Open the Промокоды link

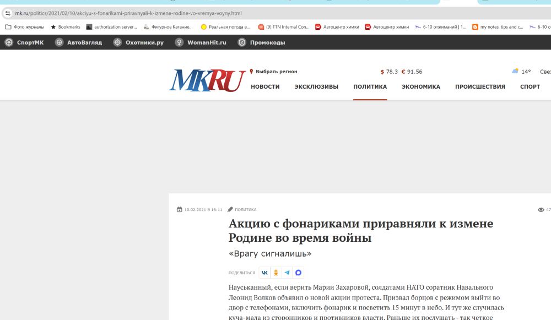click(x=261, y=42)
